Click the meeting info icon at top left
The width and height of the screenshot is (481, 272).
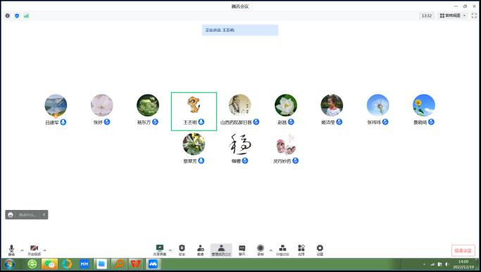pyautogui.click(x=8, y=16)
